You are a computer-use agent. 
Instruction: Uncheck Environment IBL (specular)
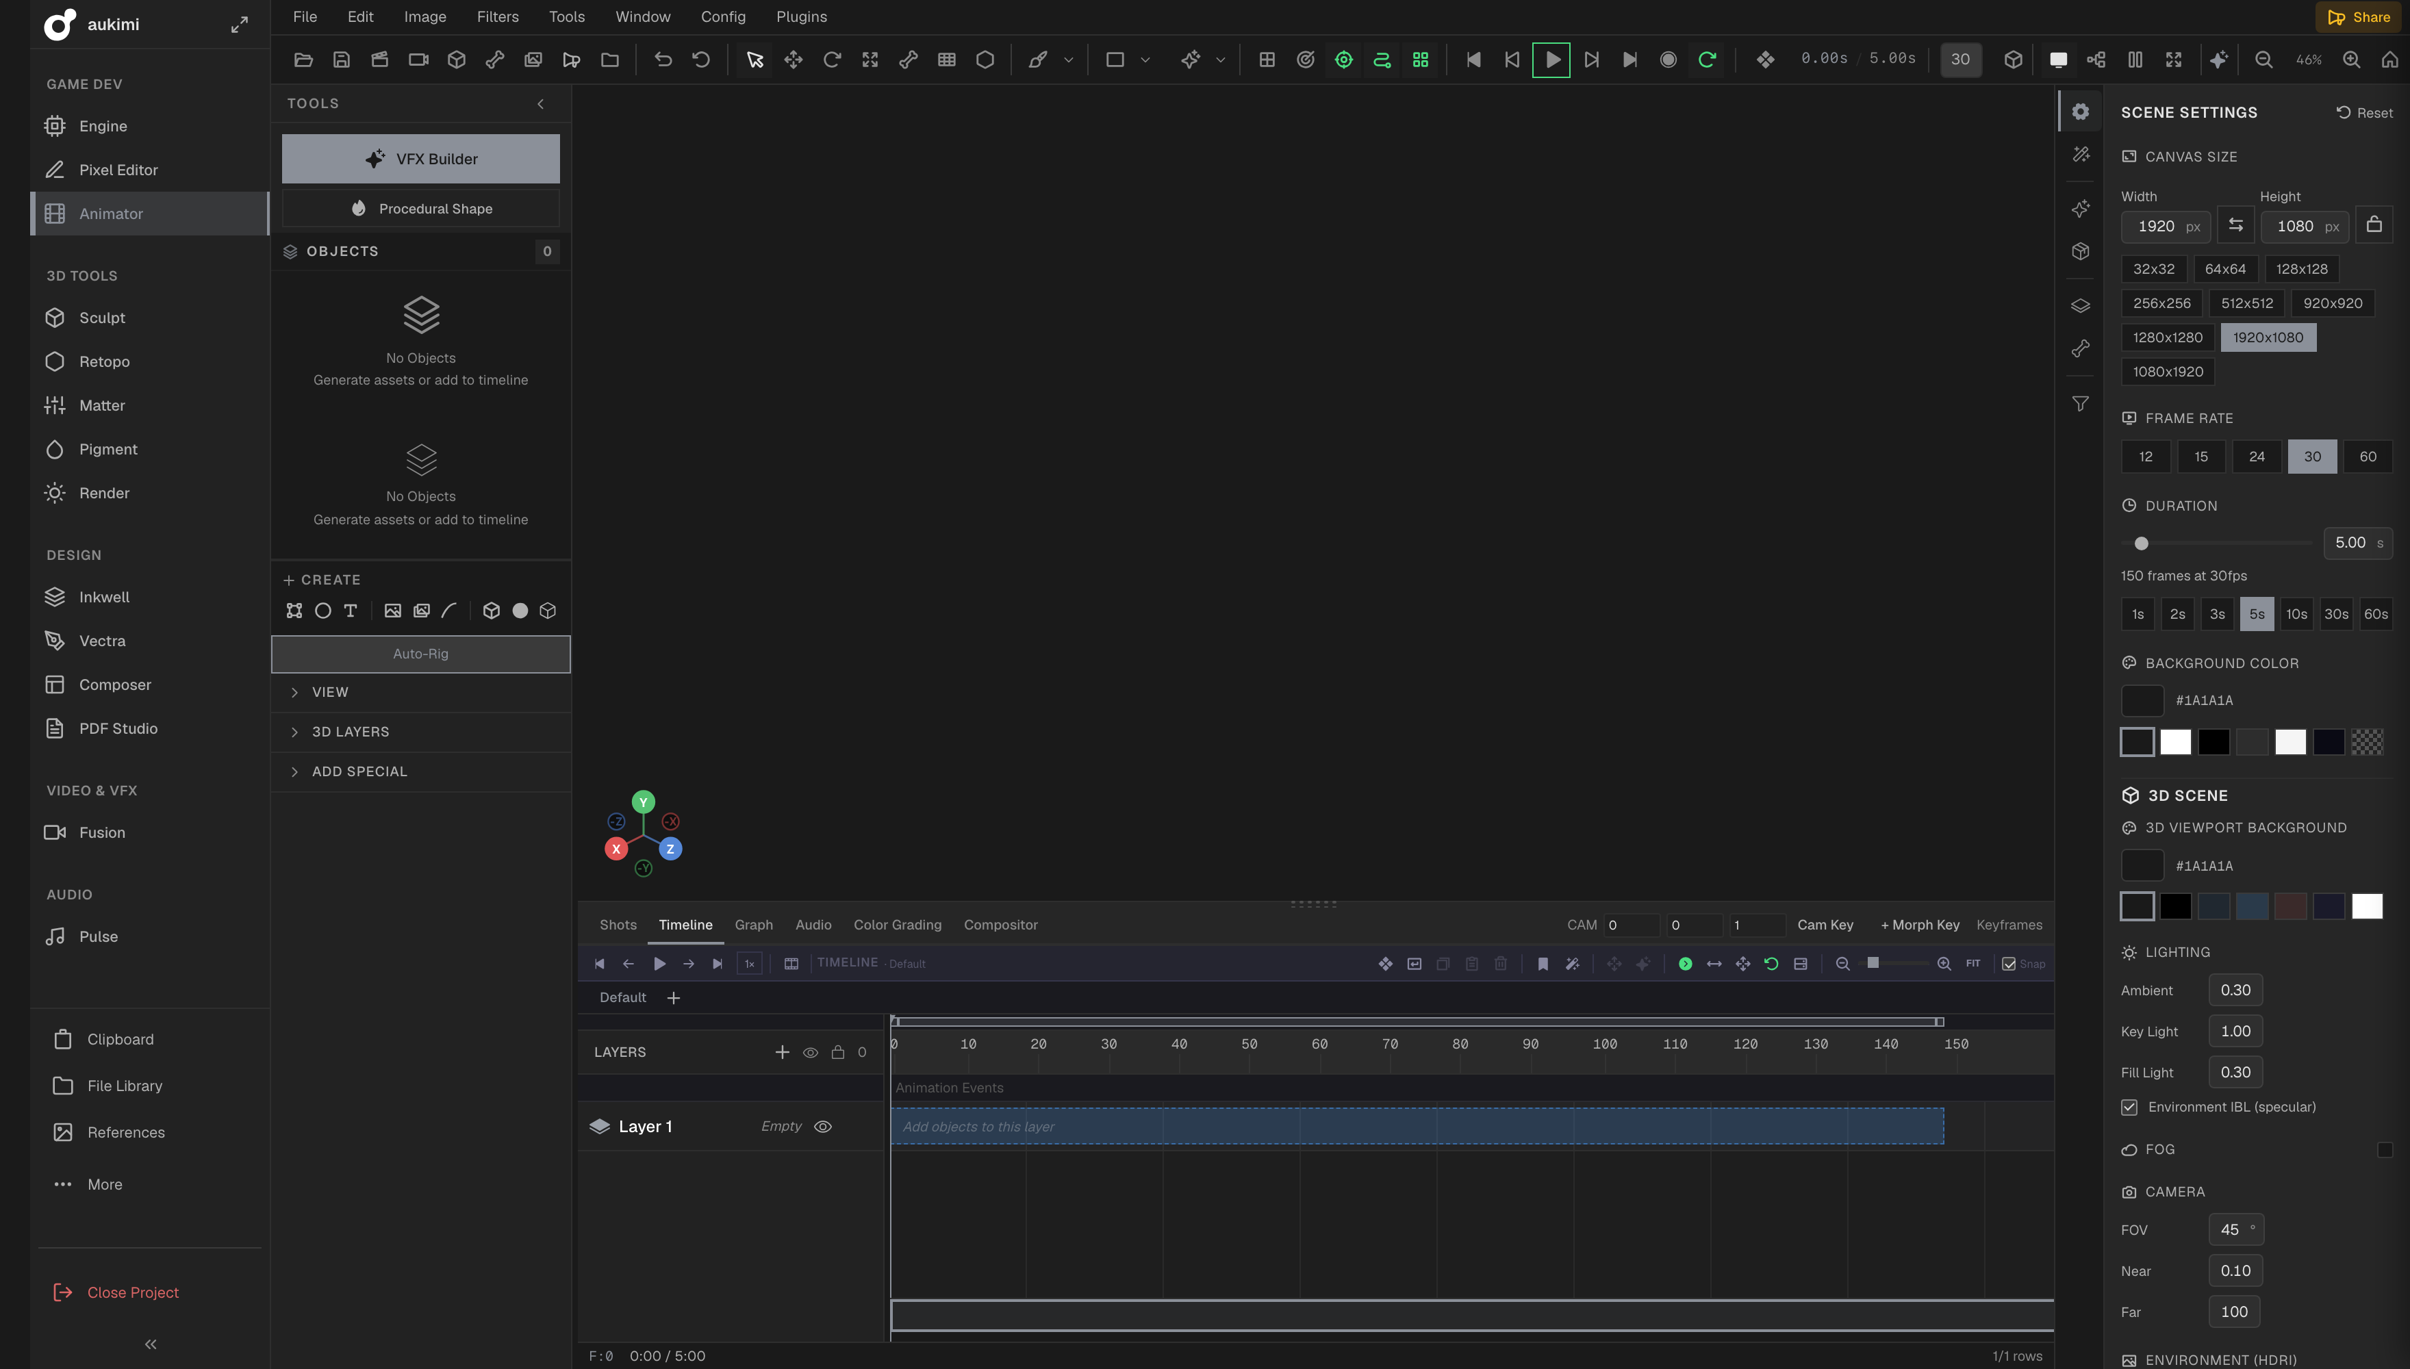(x=2129, y=1107)
